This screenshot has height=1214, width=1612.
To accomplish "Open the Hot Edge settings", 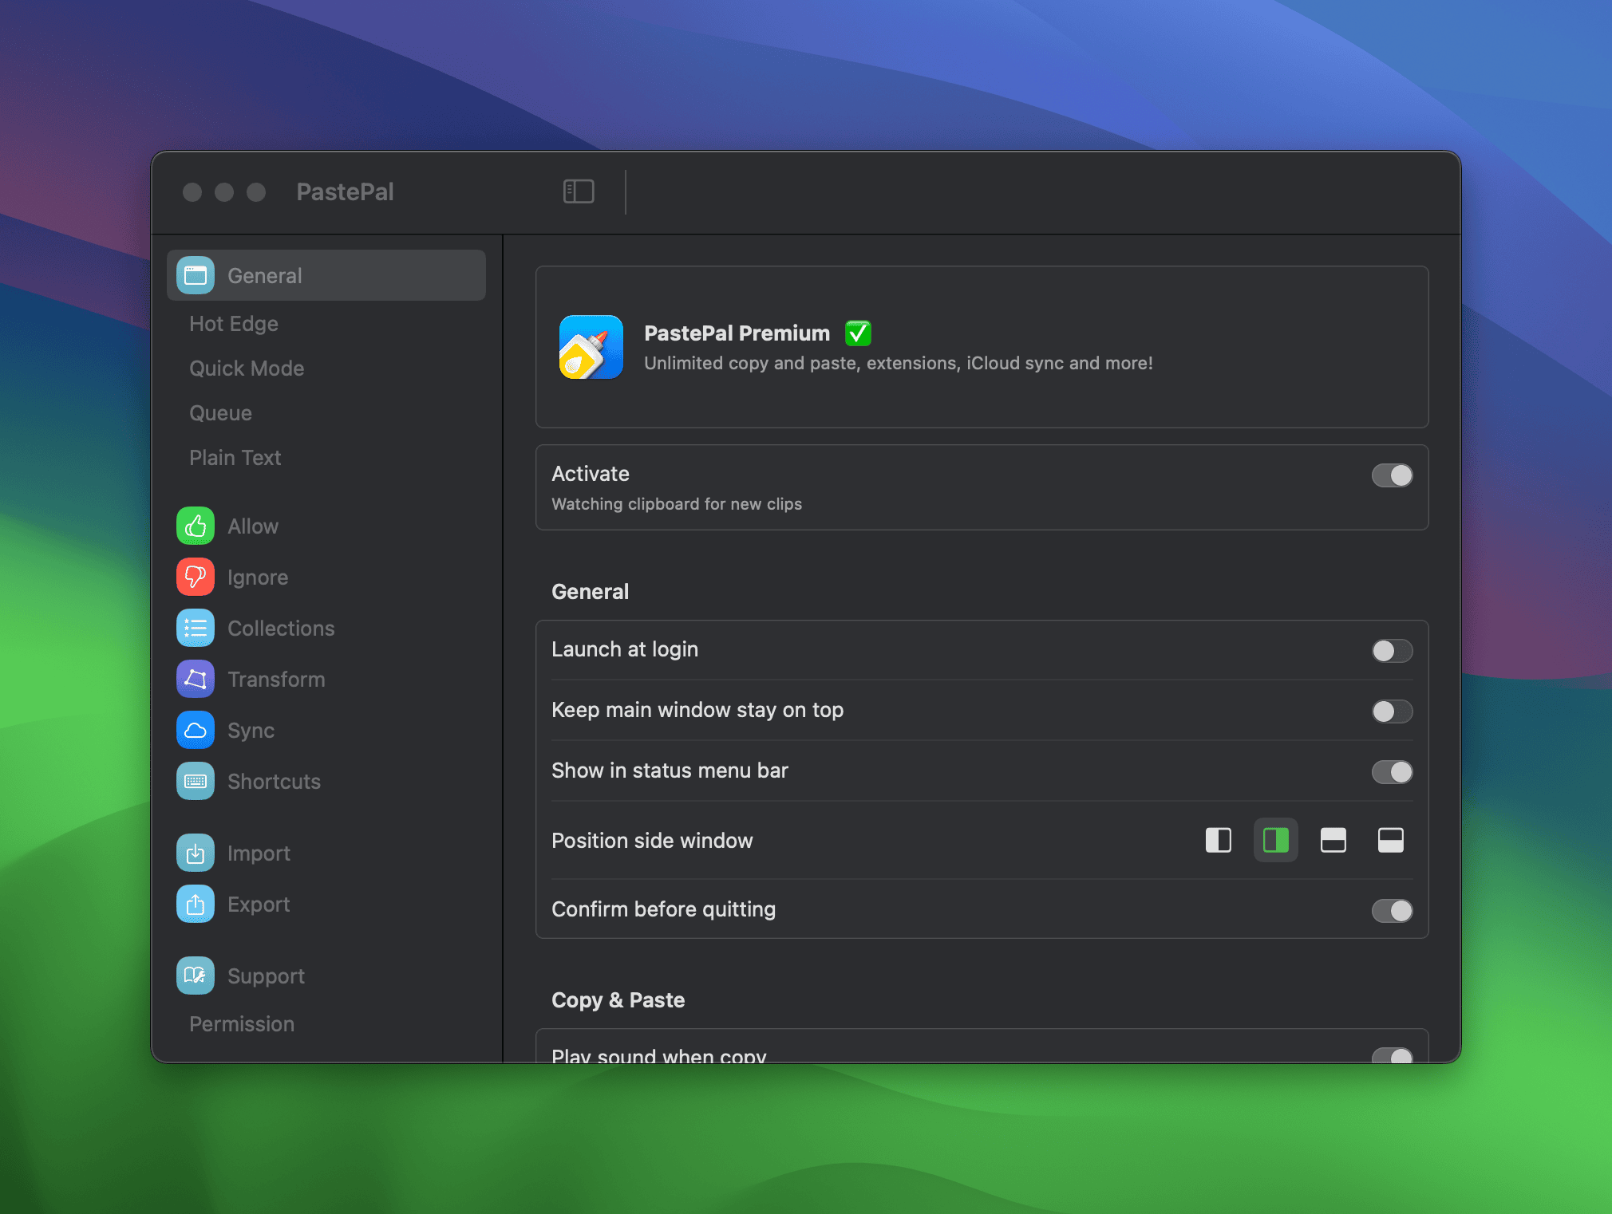I will click(234, 323).
